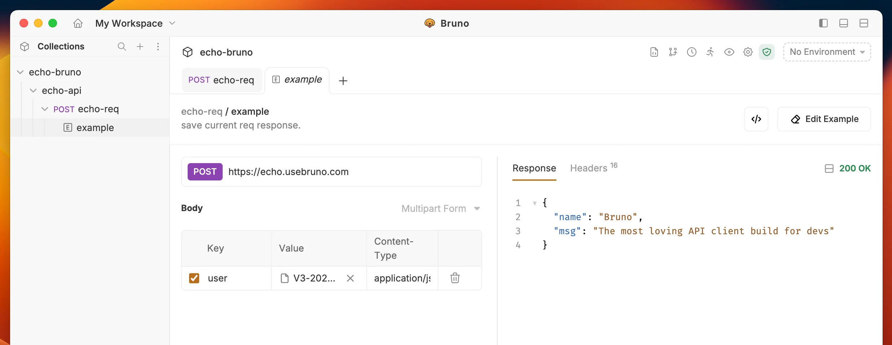Click the Edit Example button

coord(824,119)
